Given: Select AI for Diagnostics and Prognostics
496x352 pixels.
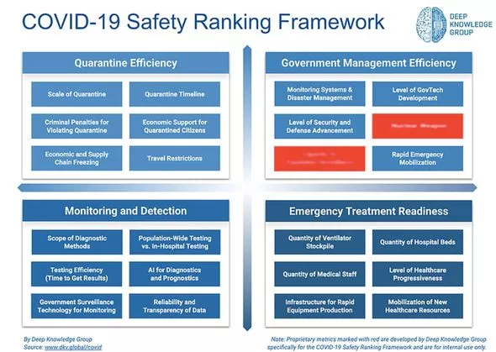Looking at the screenshot, I should point(175,274).
